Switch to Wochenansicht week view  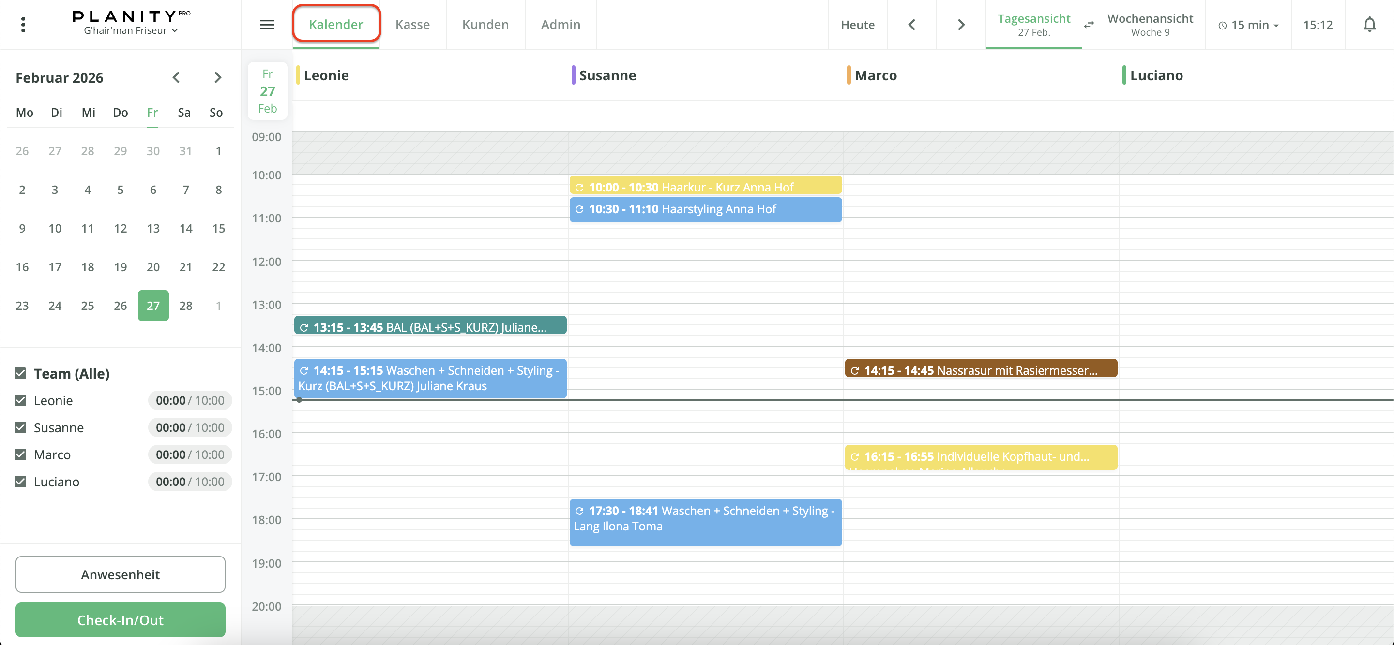click(1150, 25)
